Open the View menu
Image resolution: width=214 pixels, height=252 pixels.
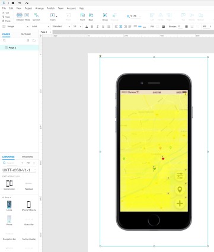(x=18, y=8)
